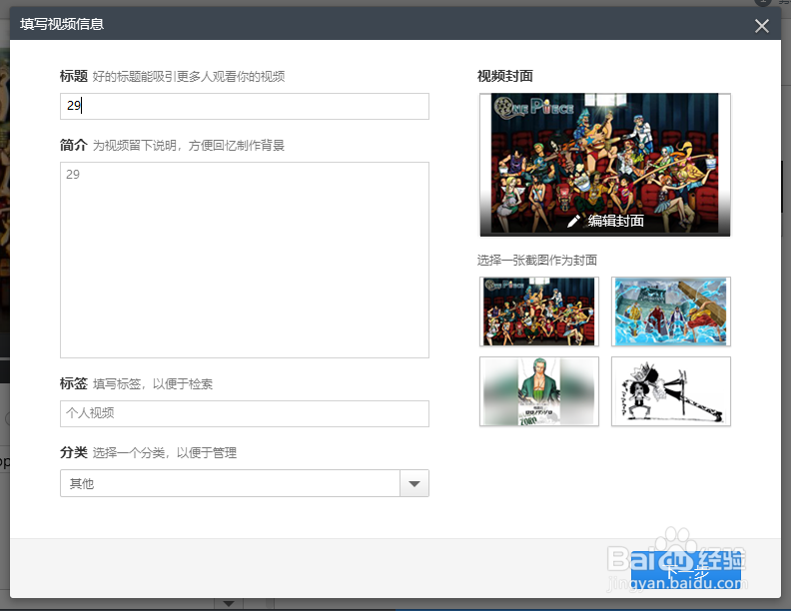Click the 标签 tags input field
The image size is (791, 611).
tap(244, 413)
